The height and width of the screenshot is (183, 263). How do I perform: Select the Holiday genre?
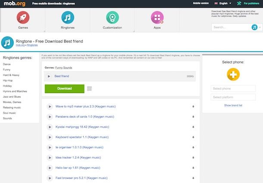pyautogui.click(x=7, y=86)
